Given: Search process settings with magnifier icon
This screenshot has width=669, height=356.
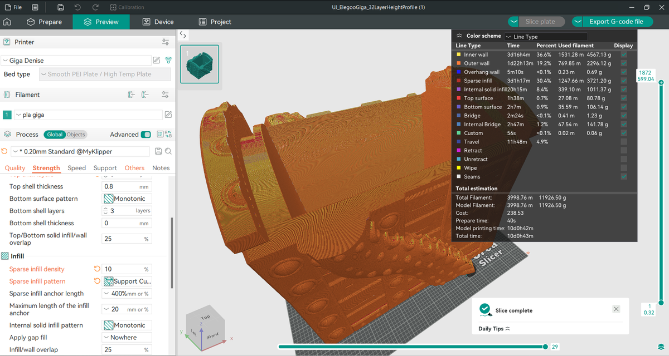Looking at the screenshot, I should (168, 151).
